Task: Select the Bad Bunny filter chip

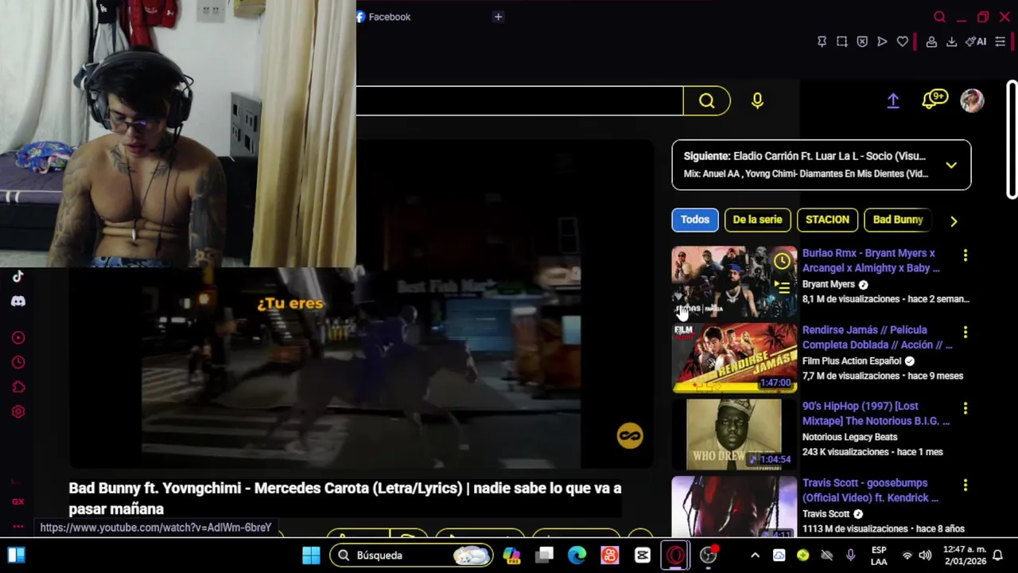Action: click(x=898, y=220)
